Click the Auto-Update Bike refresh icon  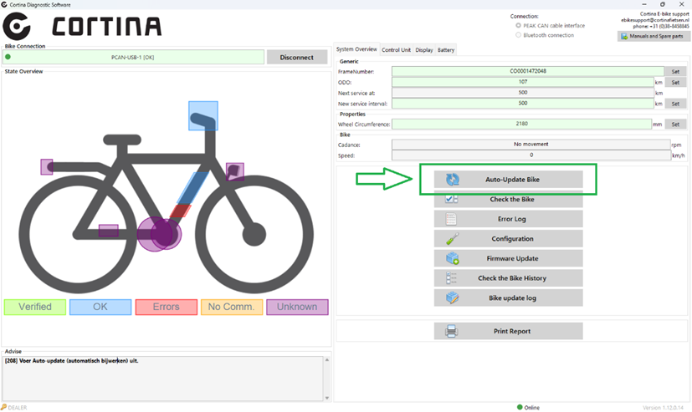coord(452,180)
